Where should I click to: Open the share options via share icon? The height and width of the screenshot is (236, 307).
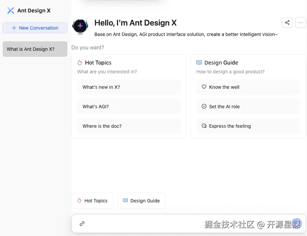(x=287, y=23)
